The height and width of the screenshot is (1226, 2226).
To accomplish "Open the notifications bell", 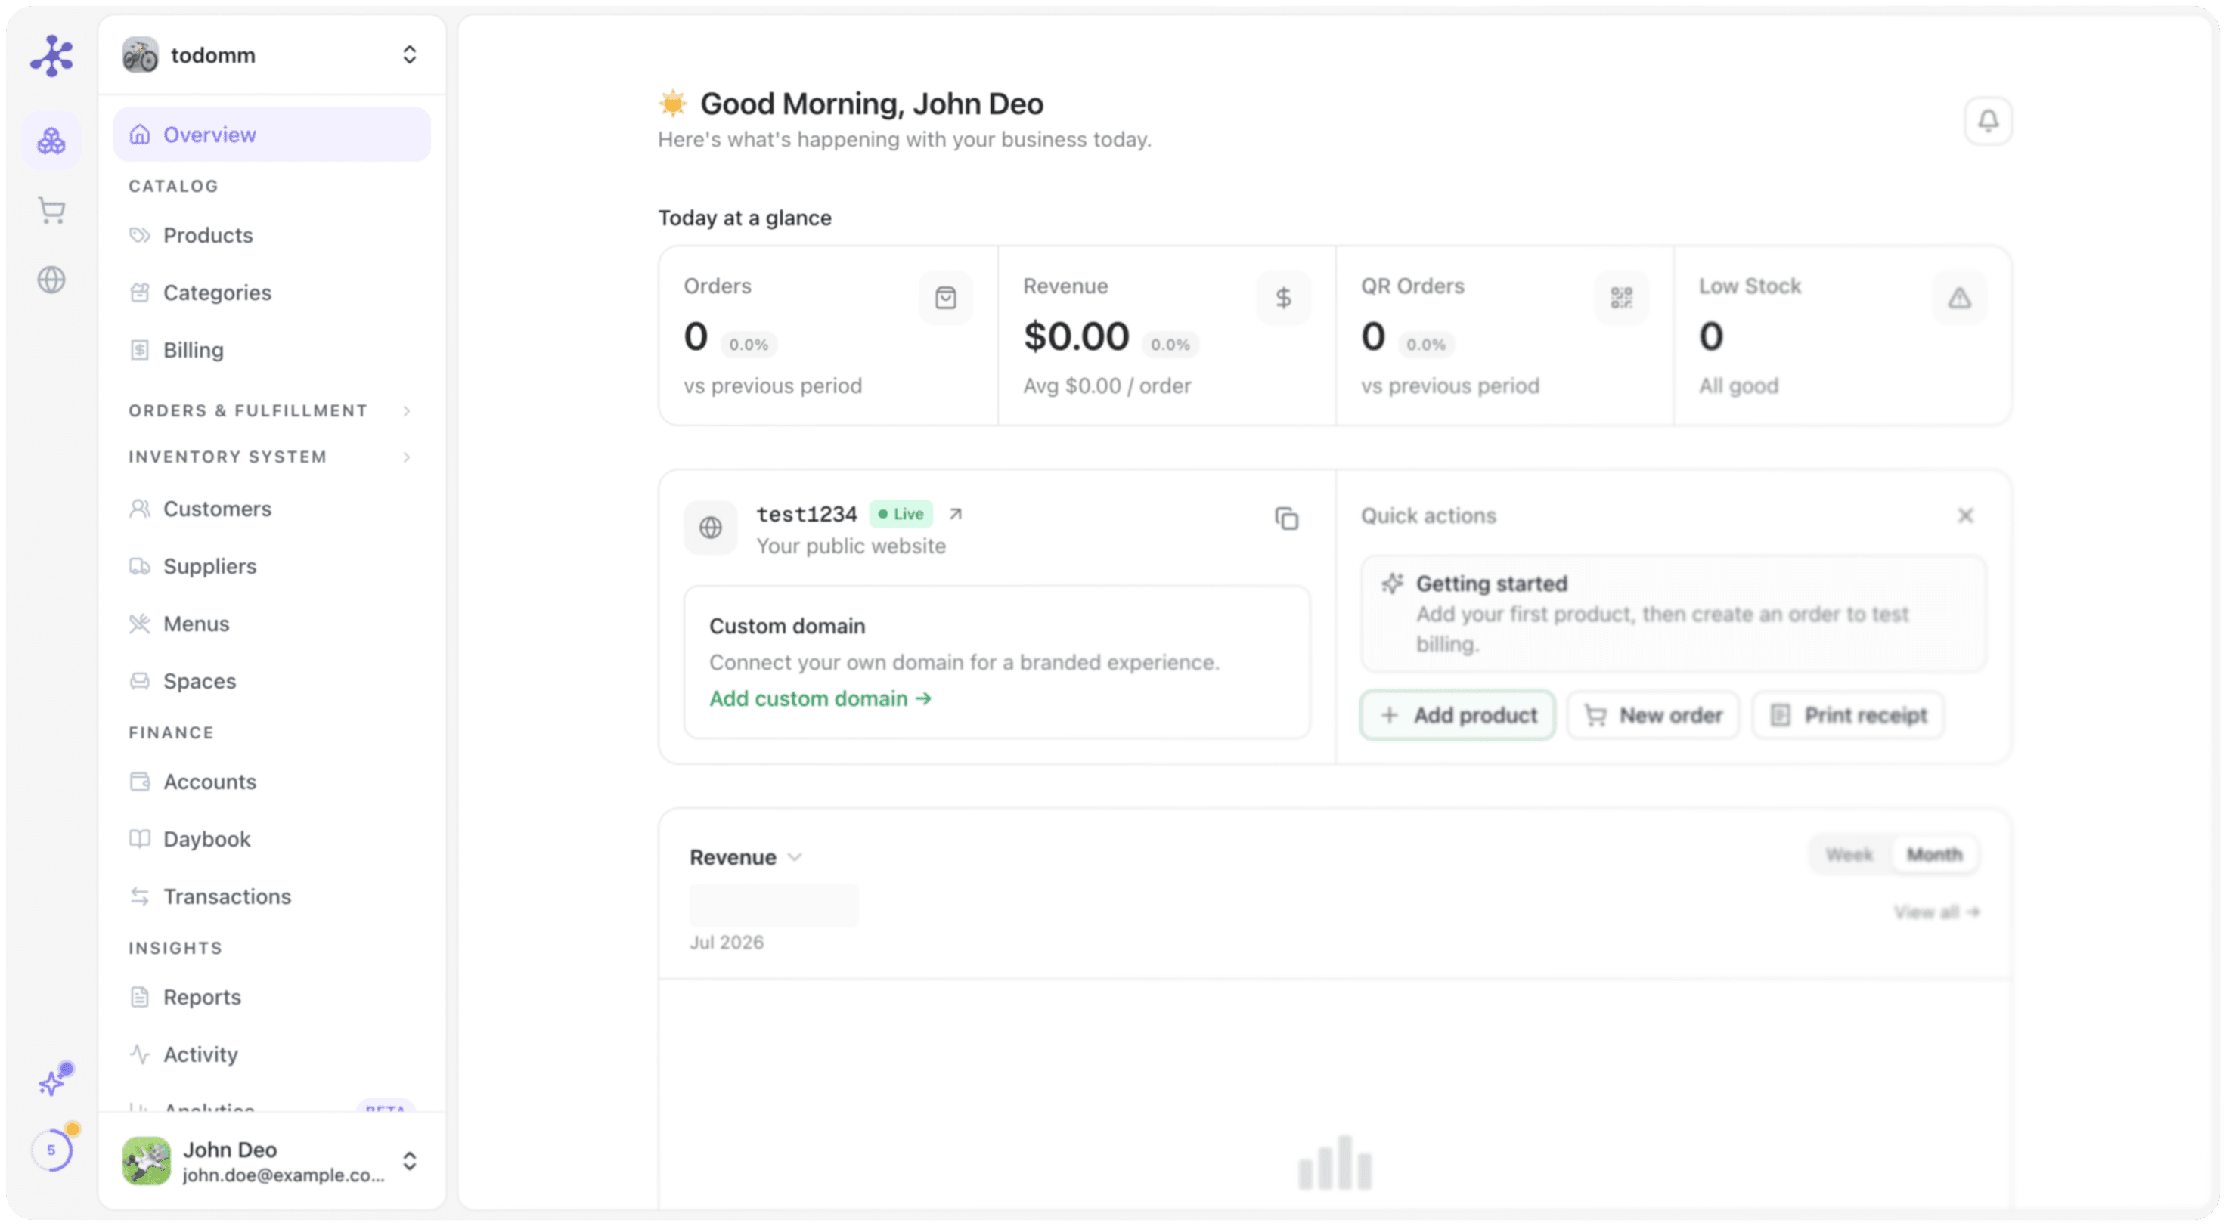I will pos(1988,121).
